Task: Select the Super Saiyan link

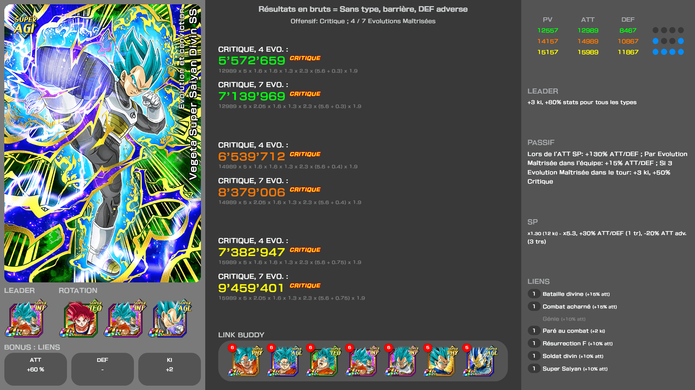Action: [575, 369]
